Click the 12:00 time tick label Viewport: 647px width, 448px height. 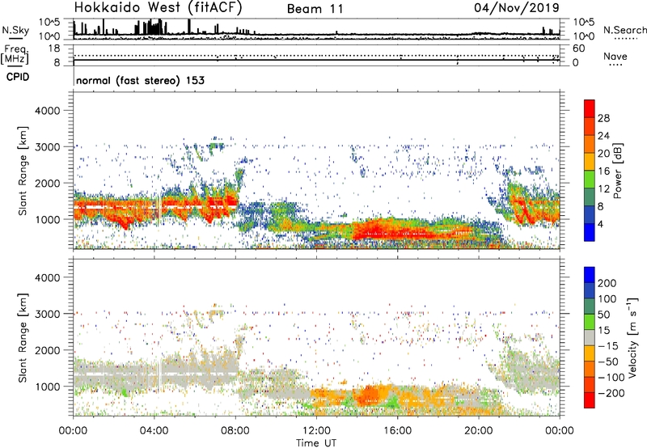point(316,431)
